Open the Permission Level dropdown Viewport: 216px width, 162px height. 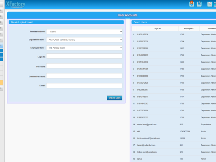(x=84, y=32)
